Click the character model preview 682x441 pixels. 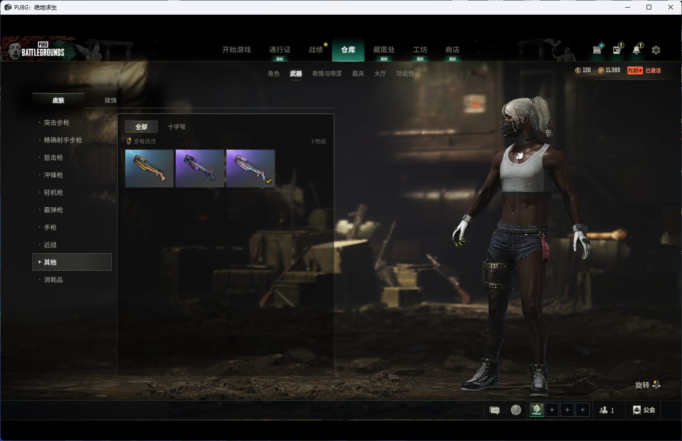[x=523, y=246]
